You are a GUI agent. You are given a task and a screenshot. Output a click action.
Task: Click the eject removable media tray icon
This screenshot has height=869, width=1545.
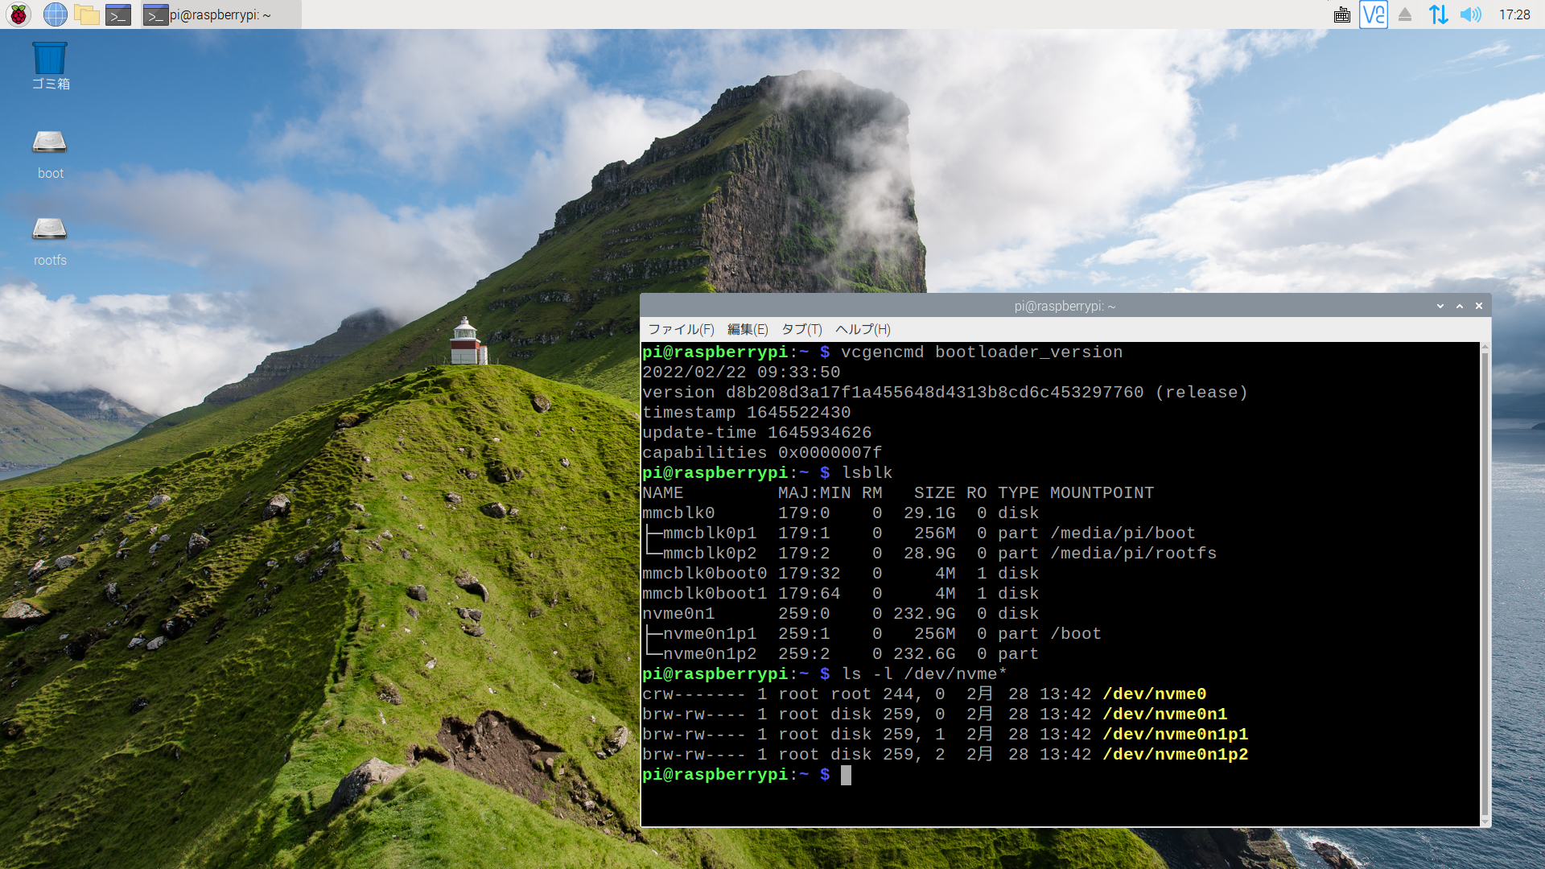1404,14
